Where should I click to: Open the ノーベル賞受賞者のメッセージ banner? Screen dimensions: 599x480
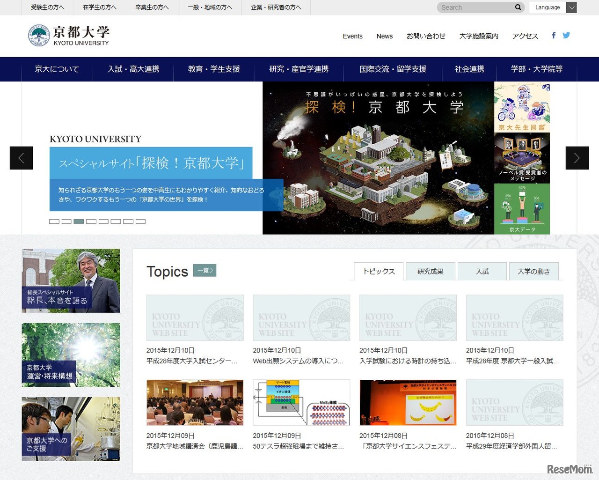click(522, 158)
